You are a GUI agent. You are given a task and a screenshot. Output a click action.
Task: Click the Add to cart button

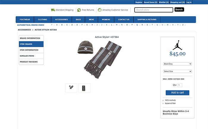177,93
